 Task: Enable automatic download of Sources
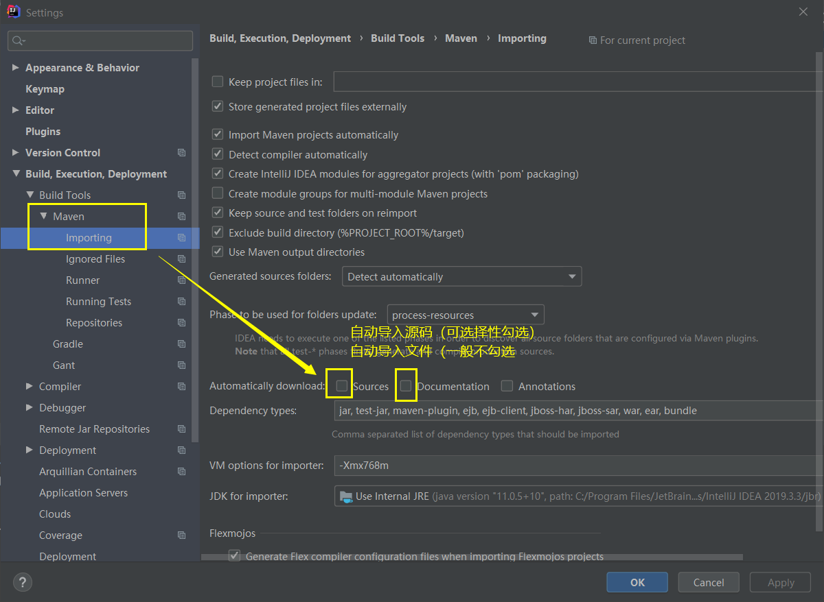[x=342, y=386]
